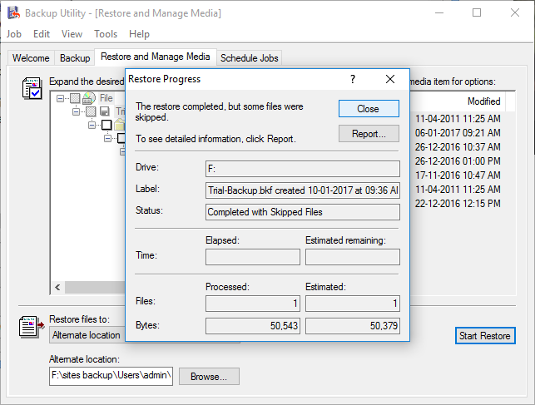Image resolution: width=535 pixels, height=405 pixels.
Task: Click the Drive field showing F:
Action: [303, 169]
